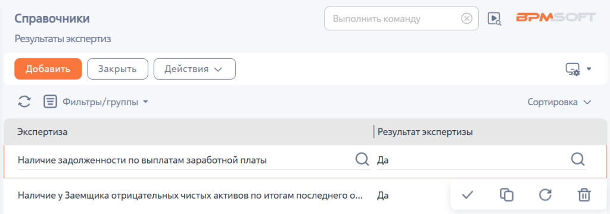The height and width of the screenshot is (214, 610).
Task: Click the Да value in the second row
Action: coord(383,195)
